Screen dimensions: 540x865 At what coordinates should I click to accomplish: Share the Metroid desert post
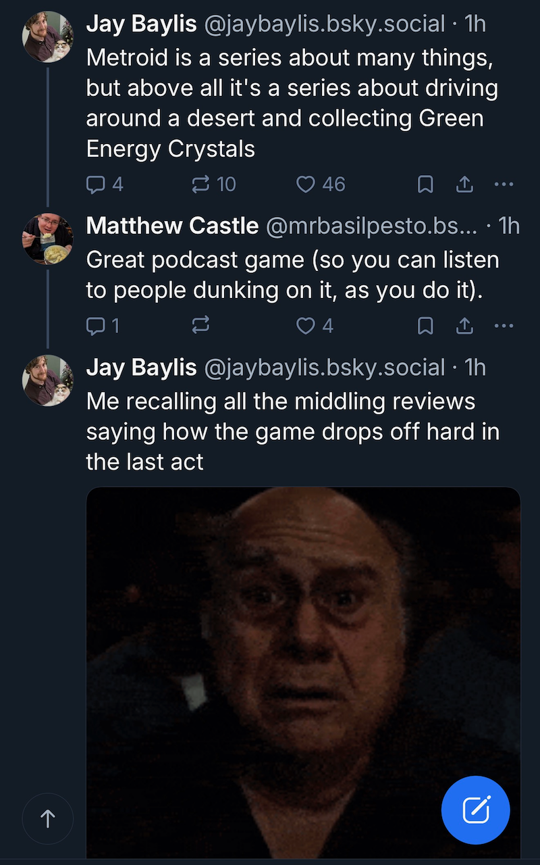click(x=464, y=184)
